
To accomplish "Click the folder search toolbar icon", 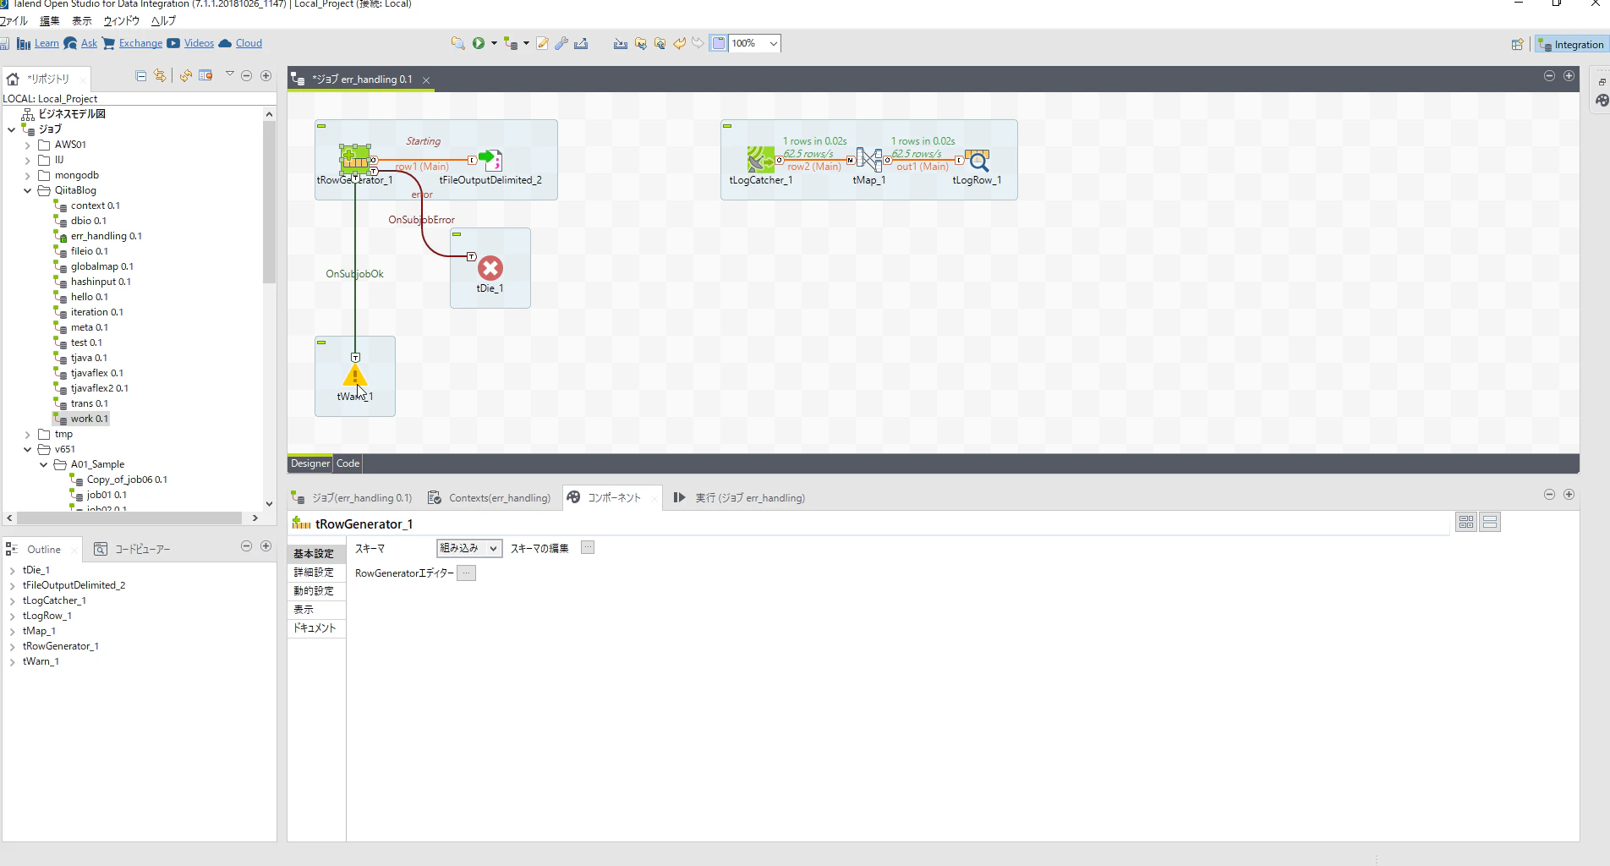I will 457,43.
